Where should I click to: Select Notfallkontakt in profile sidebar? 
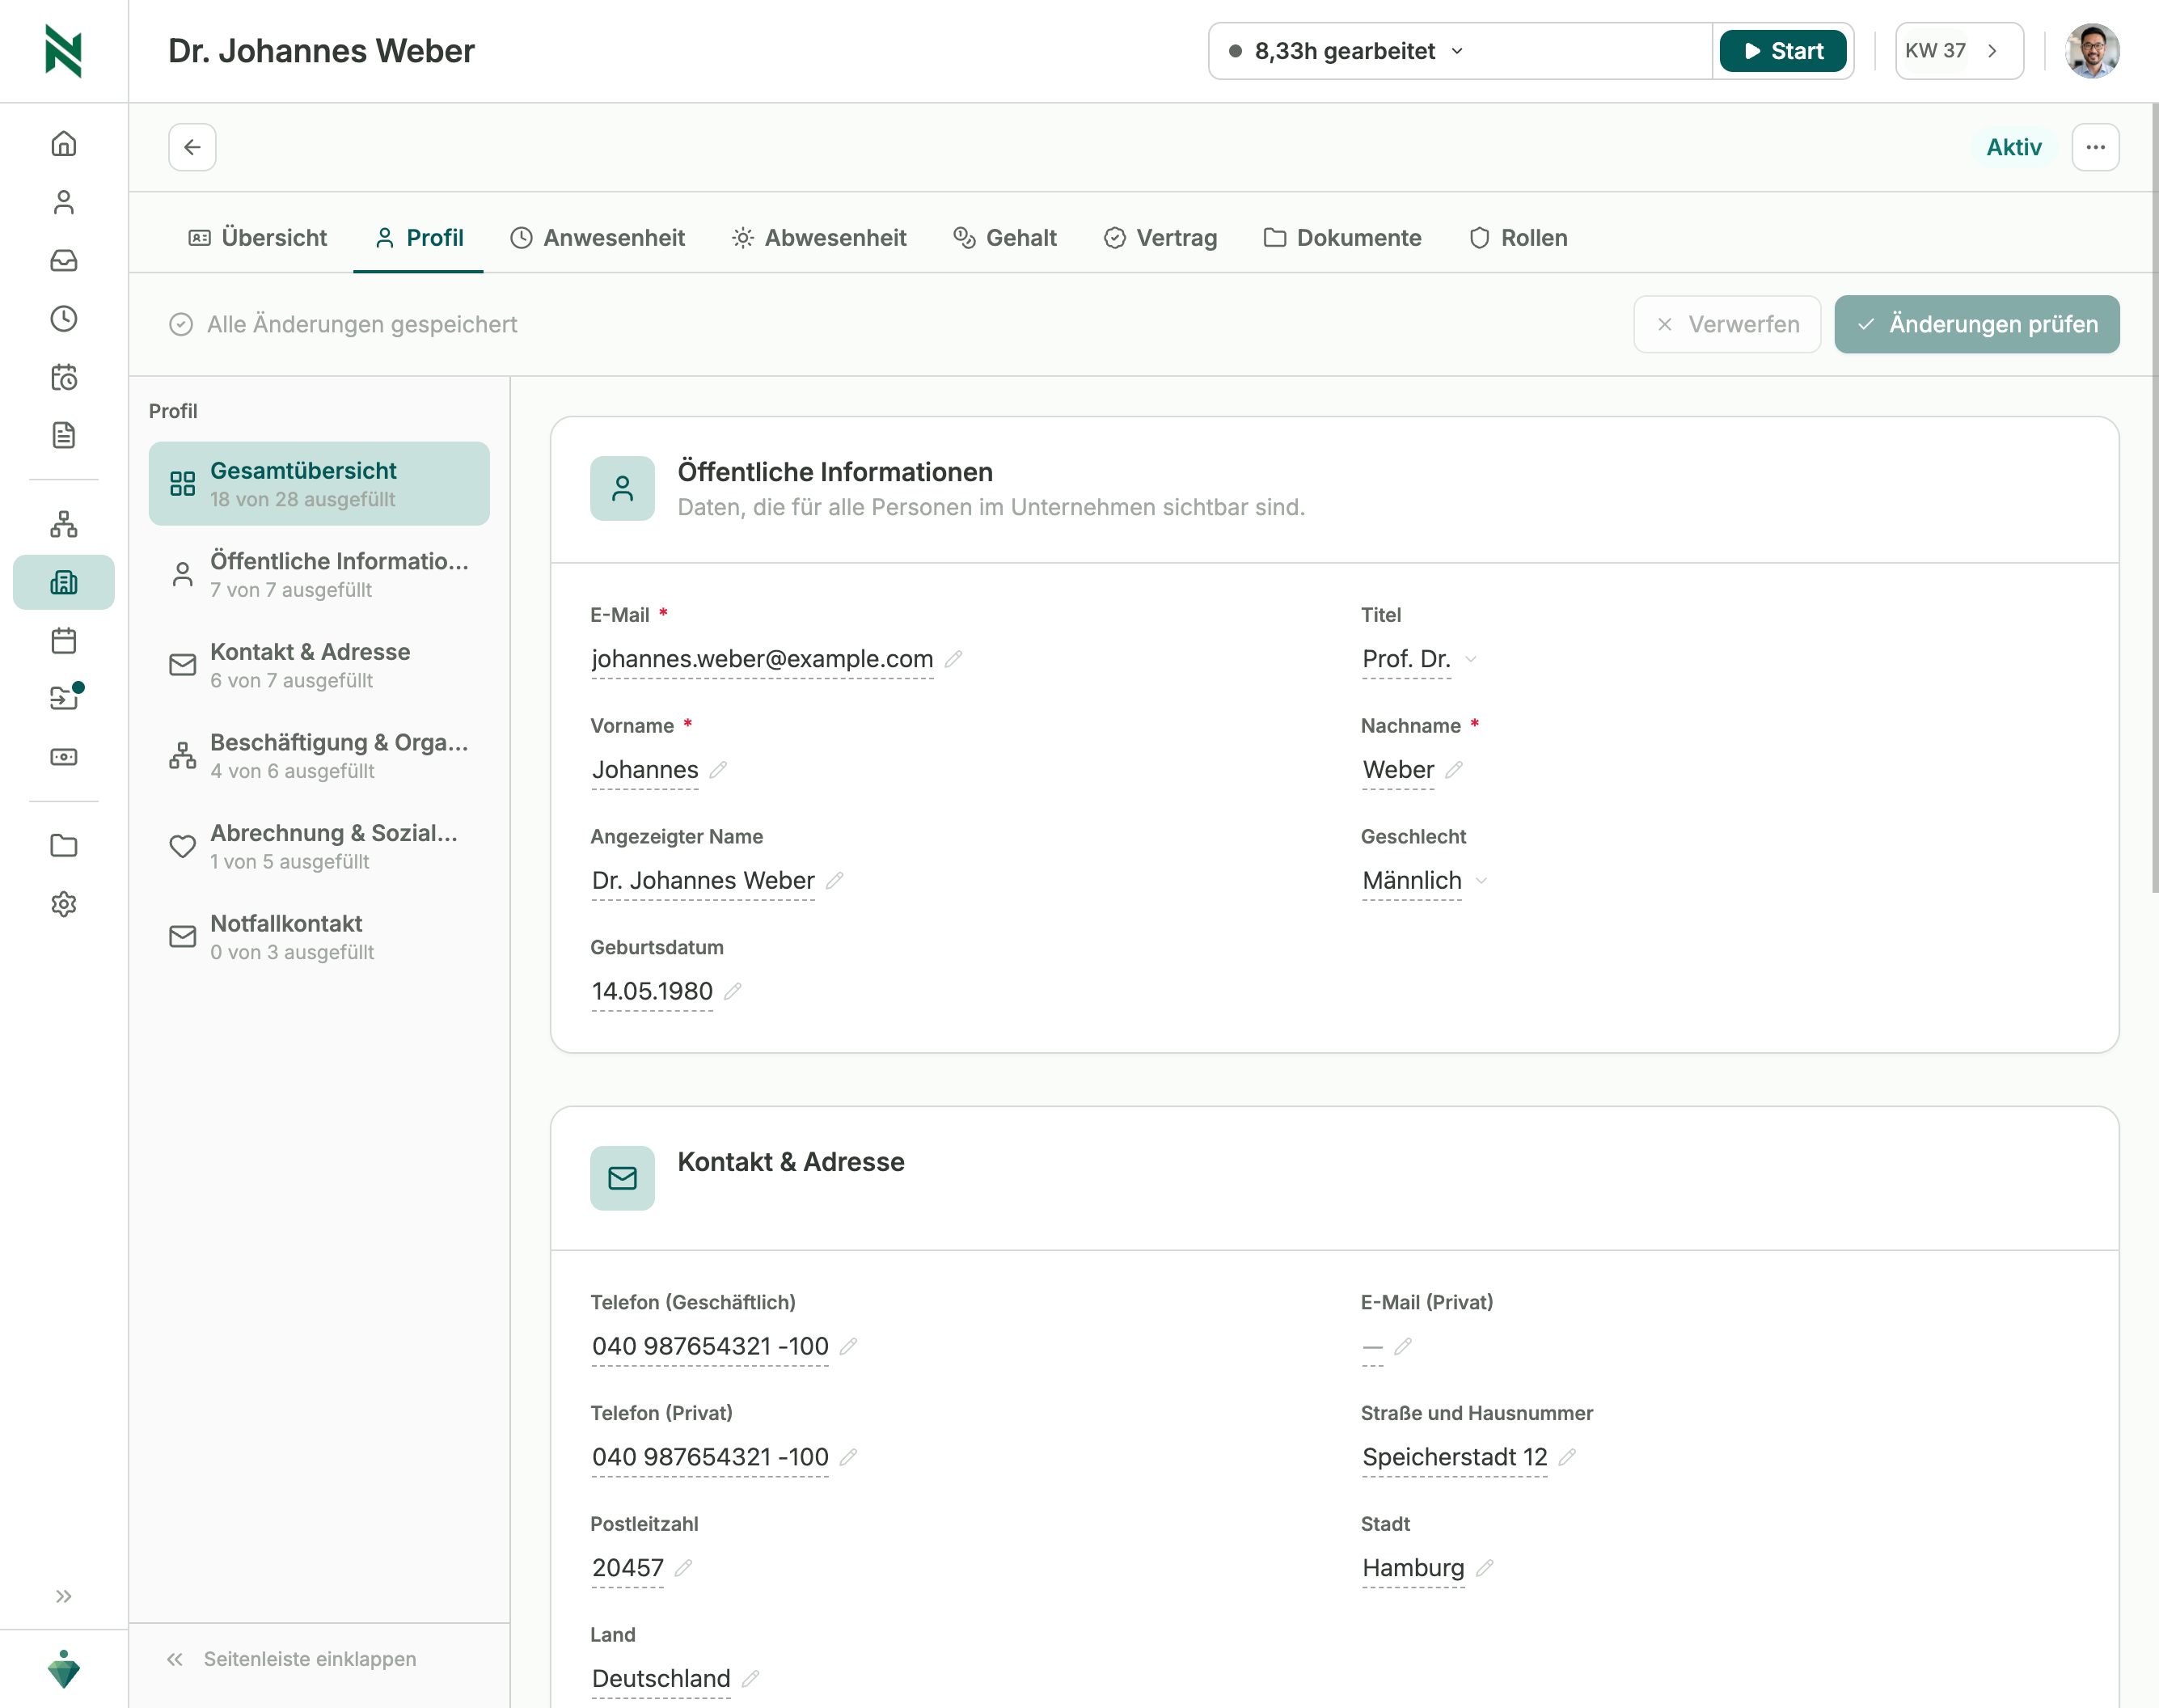319,937
